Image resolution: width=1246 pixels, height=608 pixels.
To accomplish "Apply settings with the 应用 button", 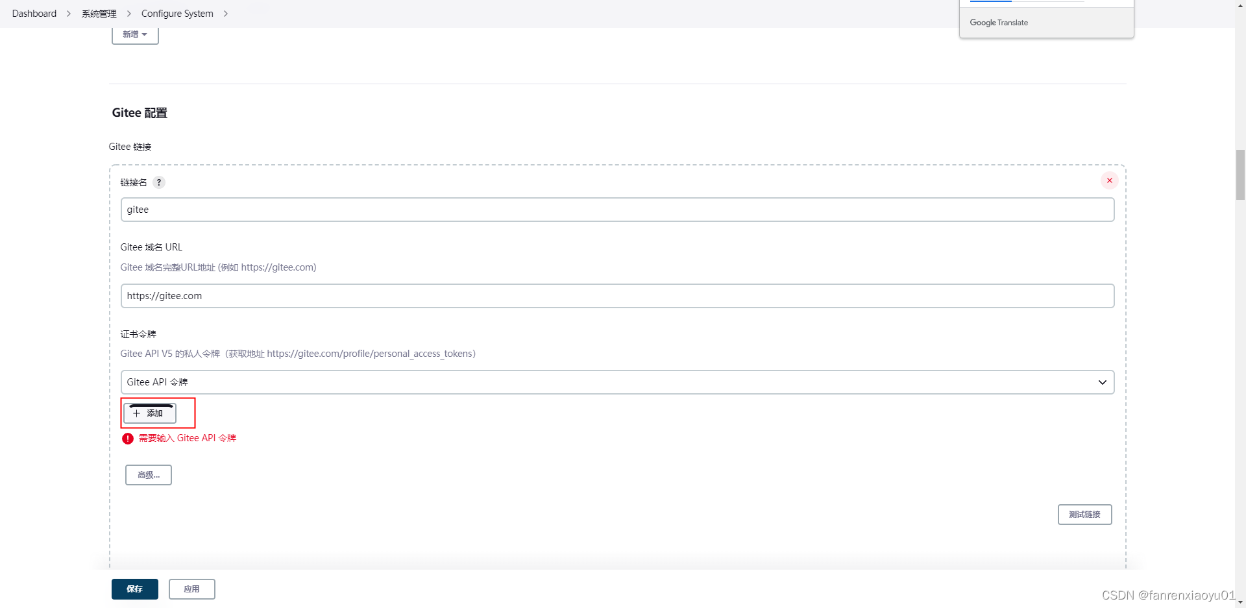I will 191,589.
